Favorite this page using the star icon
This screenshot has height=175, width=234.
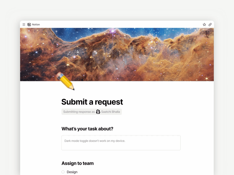click(204, 24)
